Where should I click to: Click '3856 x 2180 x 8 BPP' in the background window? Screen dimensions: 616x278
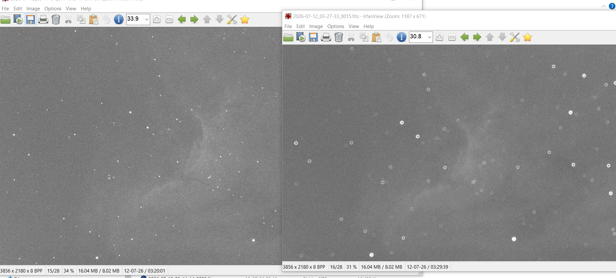pos(21,271)
